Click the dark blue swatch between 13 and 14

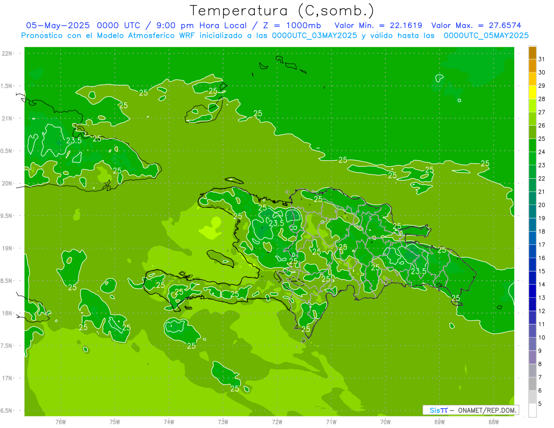pos(532,291)
